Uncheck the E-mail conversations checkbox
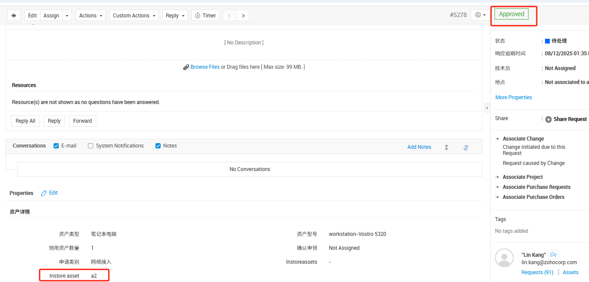The width and height of the screenshot is (589, 282). point(56,146)
